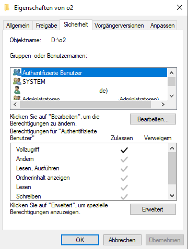Select Authentifizierte Benutzer group icon
Viewport: 188px width, 249px height.
(x=17, y=72)
